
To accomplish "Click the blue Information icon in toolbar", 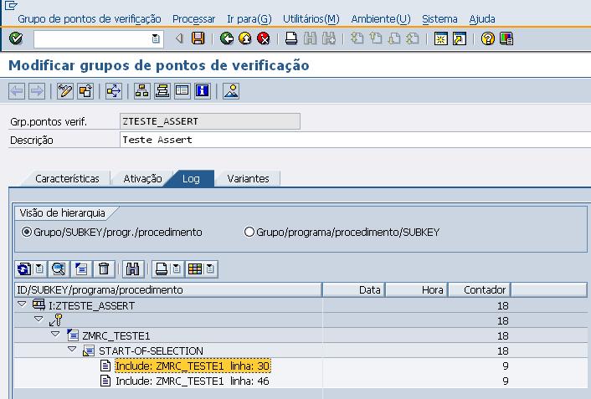I will point(202,91).
